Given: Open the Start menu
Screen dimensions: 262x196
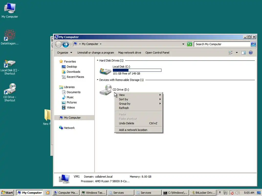Looking at the screenshot, I should tap(7, 193).
